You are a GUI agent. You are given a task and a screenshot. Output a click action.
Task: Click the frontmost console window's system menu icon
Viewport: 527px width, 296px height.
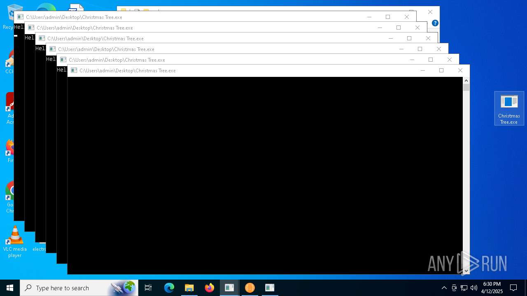(74, 70)
